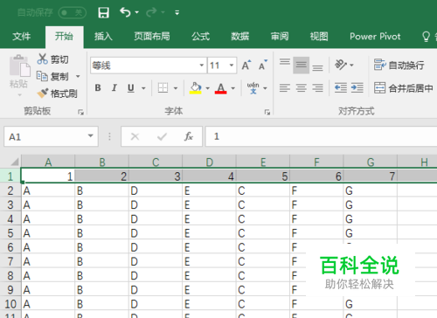
Task: Click the 剪切 (Cut) button
Action: click(53, 59)
